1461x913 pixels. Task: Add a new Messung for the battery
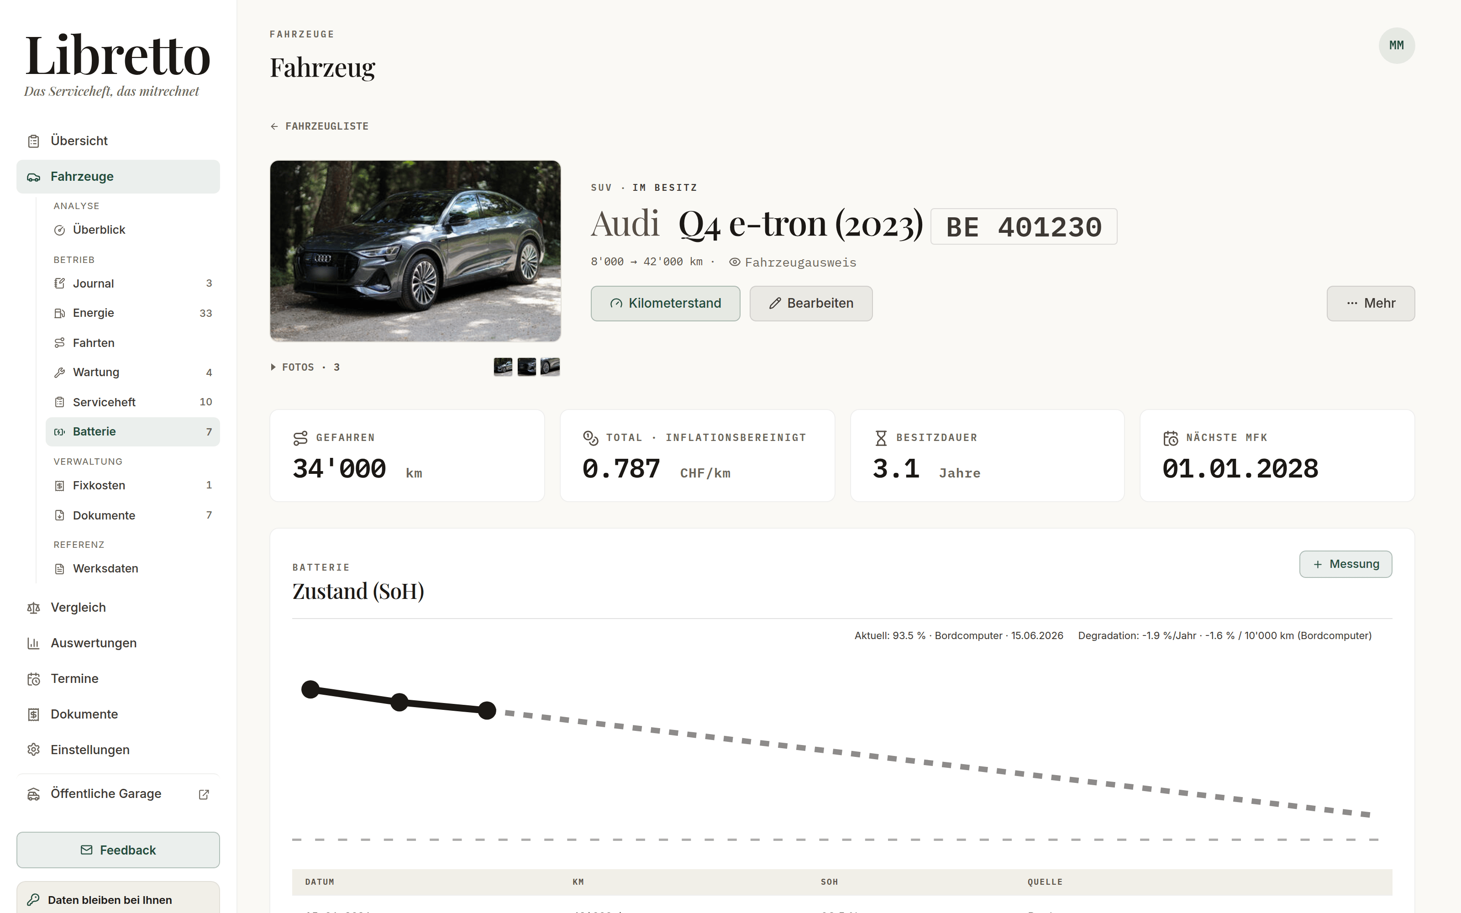coord(1345,564)
